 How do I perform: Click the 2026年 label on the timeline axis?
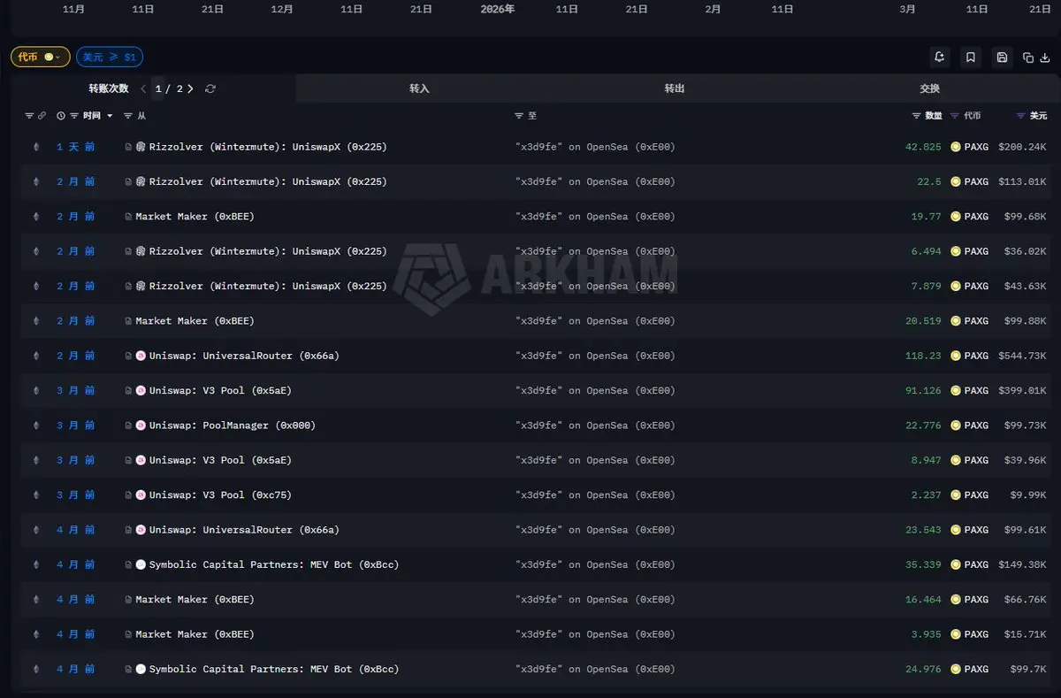coord(498,9)
